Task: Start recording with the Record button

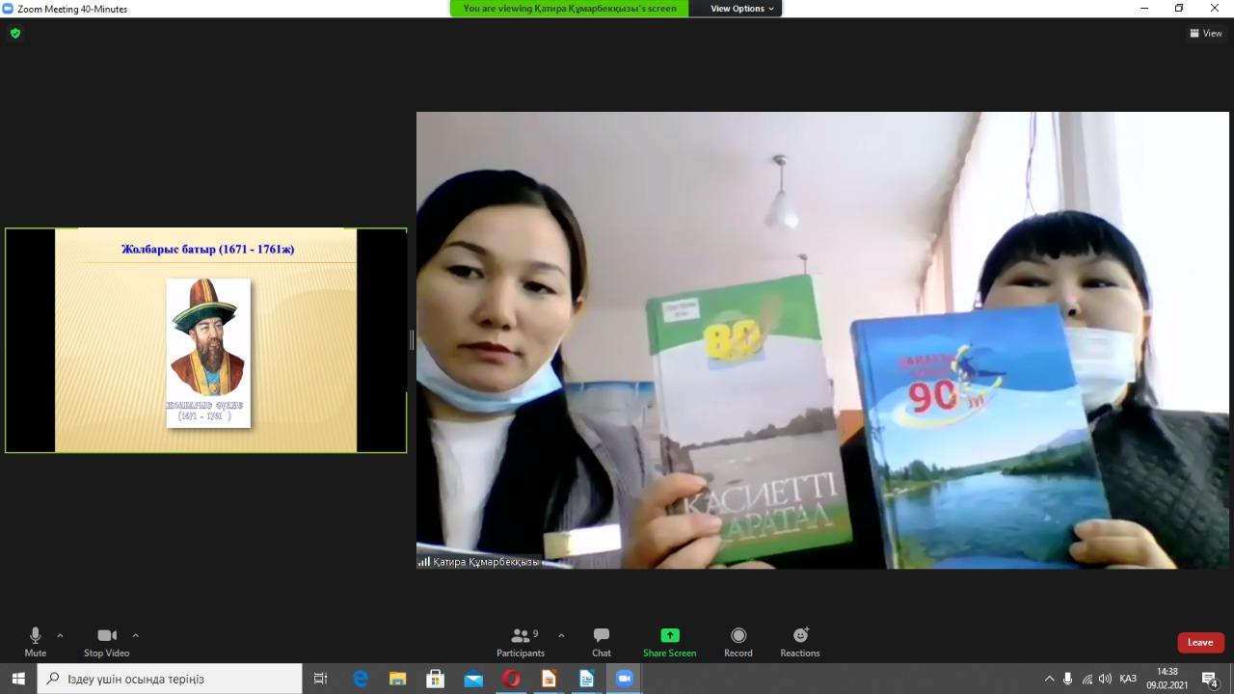Action: click(x=738, y=641)
